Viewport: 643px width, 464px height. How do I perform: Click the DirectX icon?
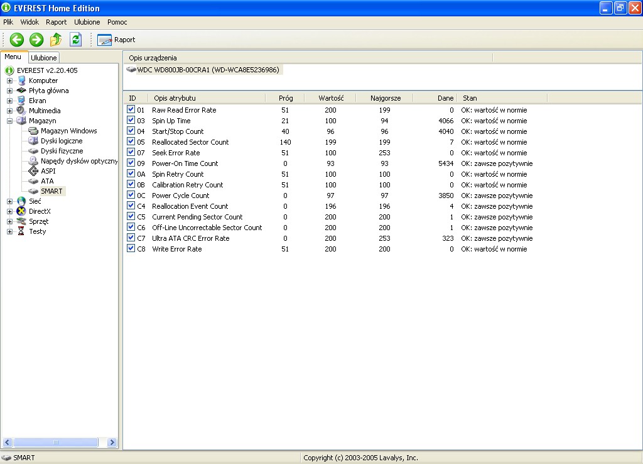(21, 211)
